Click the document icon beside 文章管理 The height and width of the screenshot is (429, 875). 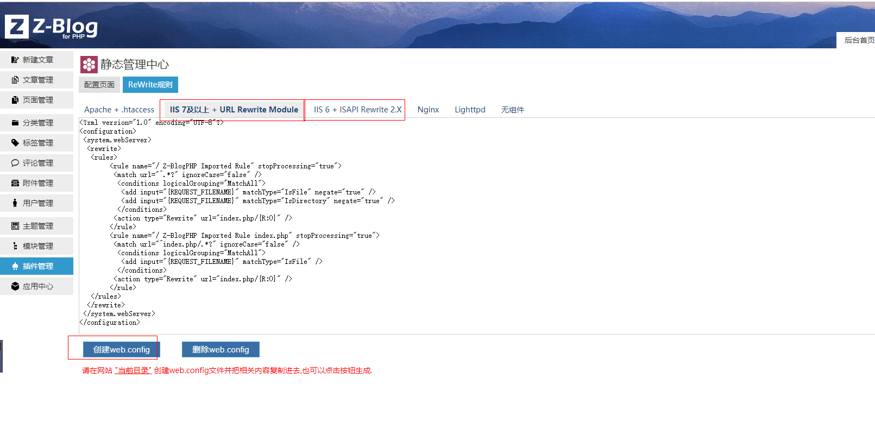point(15,80)
